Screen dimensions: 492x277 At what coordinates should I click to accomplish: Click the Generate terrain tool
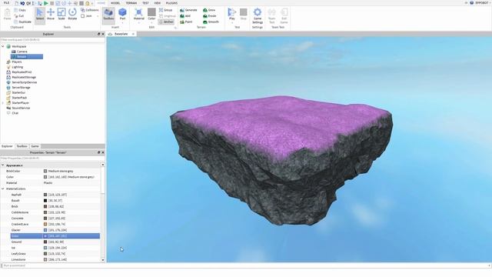click(x=188, y=10)
